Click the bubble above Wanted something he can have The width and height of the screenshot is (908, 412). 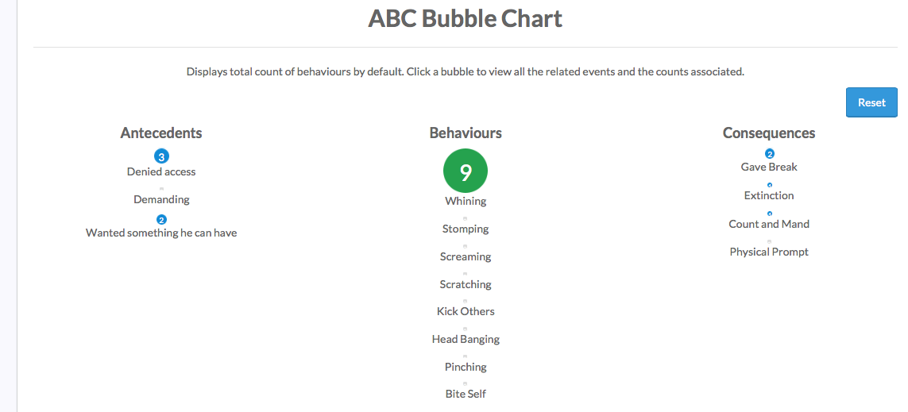[x=161, y=219]
